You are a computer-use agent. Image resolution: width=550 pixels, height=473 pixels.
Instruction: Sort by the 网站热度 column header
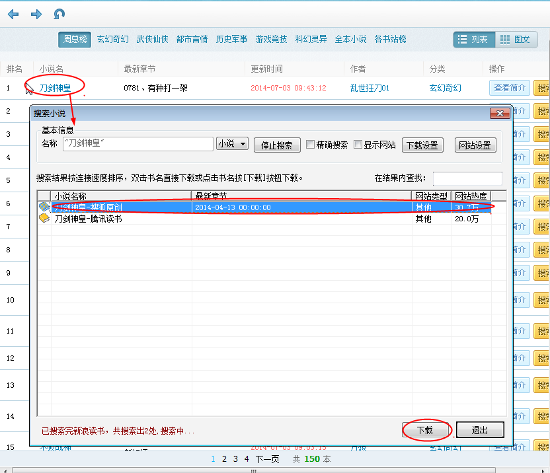coord(471,196)
